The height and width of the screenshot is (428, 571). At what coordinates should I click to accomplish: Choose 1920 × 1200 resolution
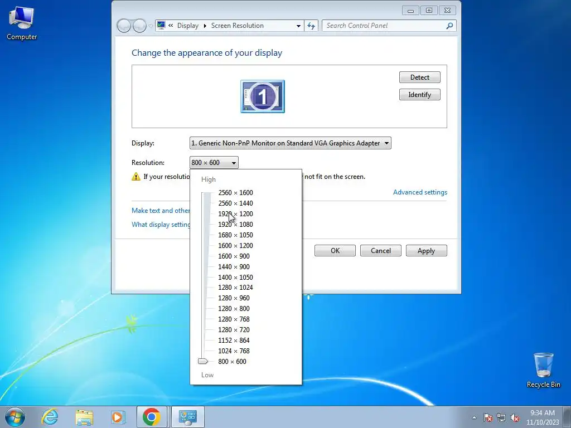coord(236,213)
